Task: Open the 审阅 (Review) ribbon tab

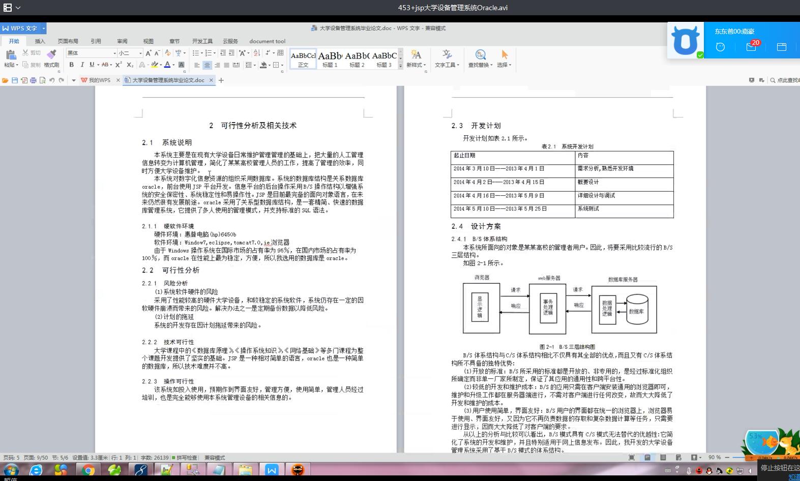Action: click(122, 41)
